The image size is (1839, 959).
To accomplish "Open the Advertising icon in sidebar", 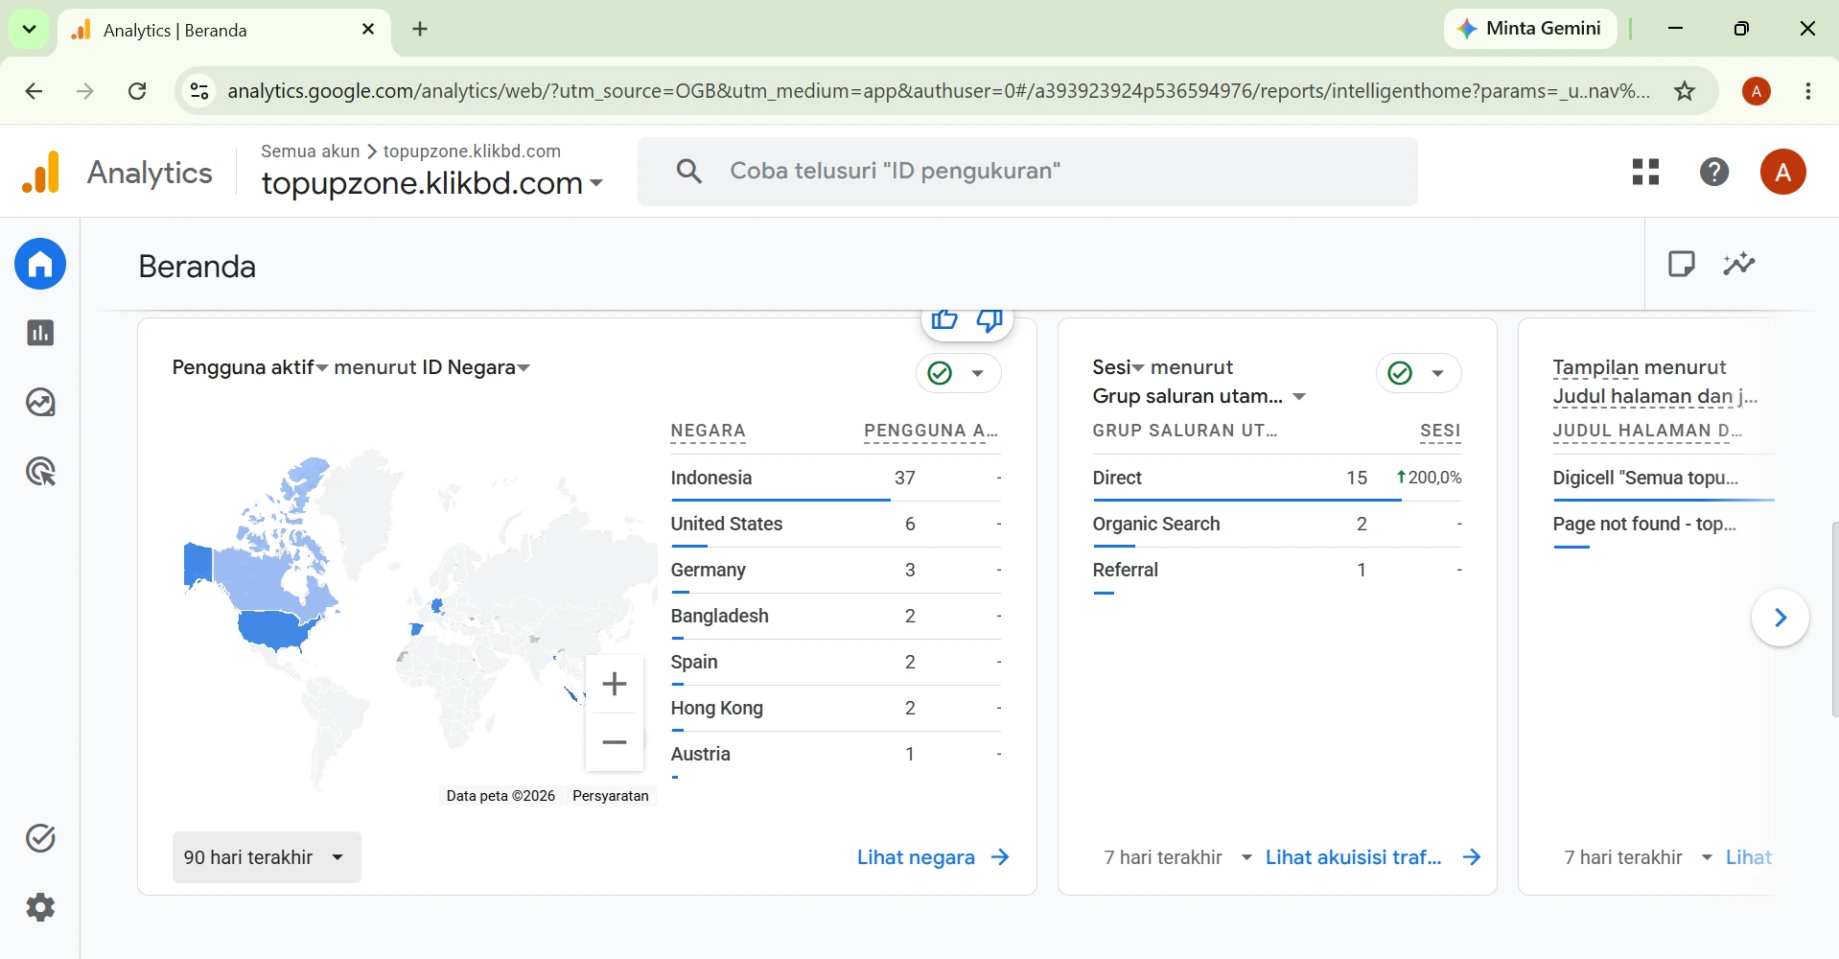I will [x=40, y=472].
